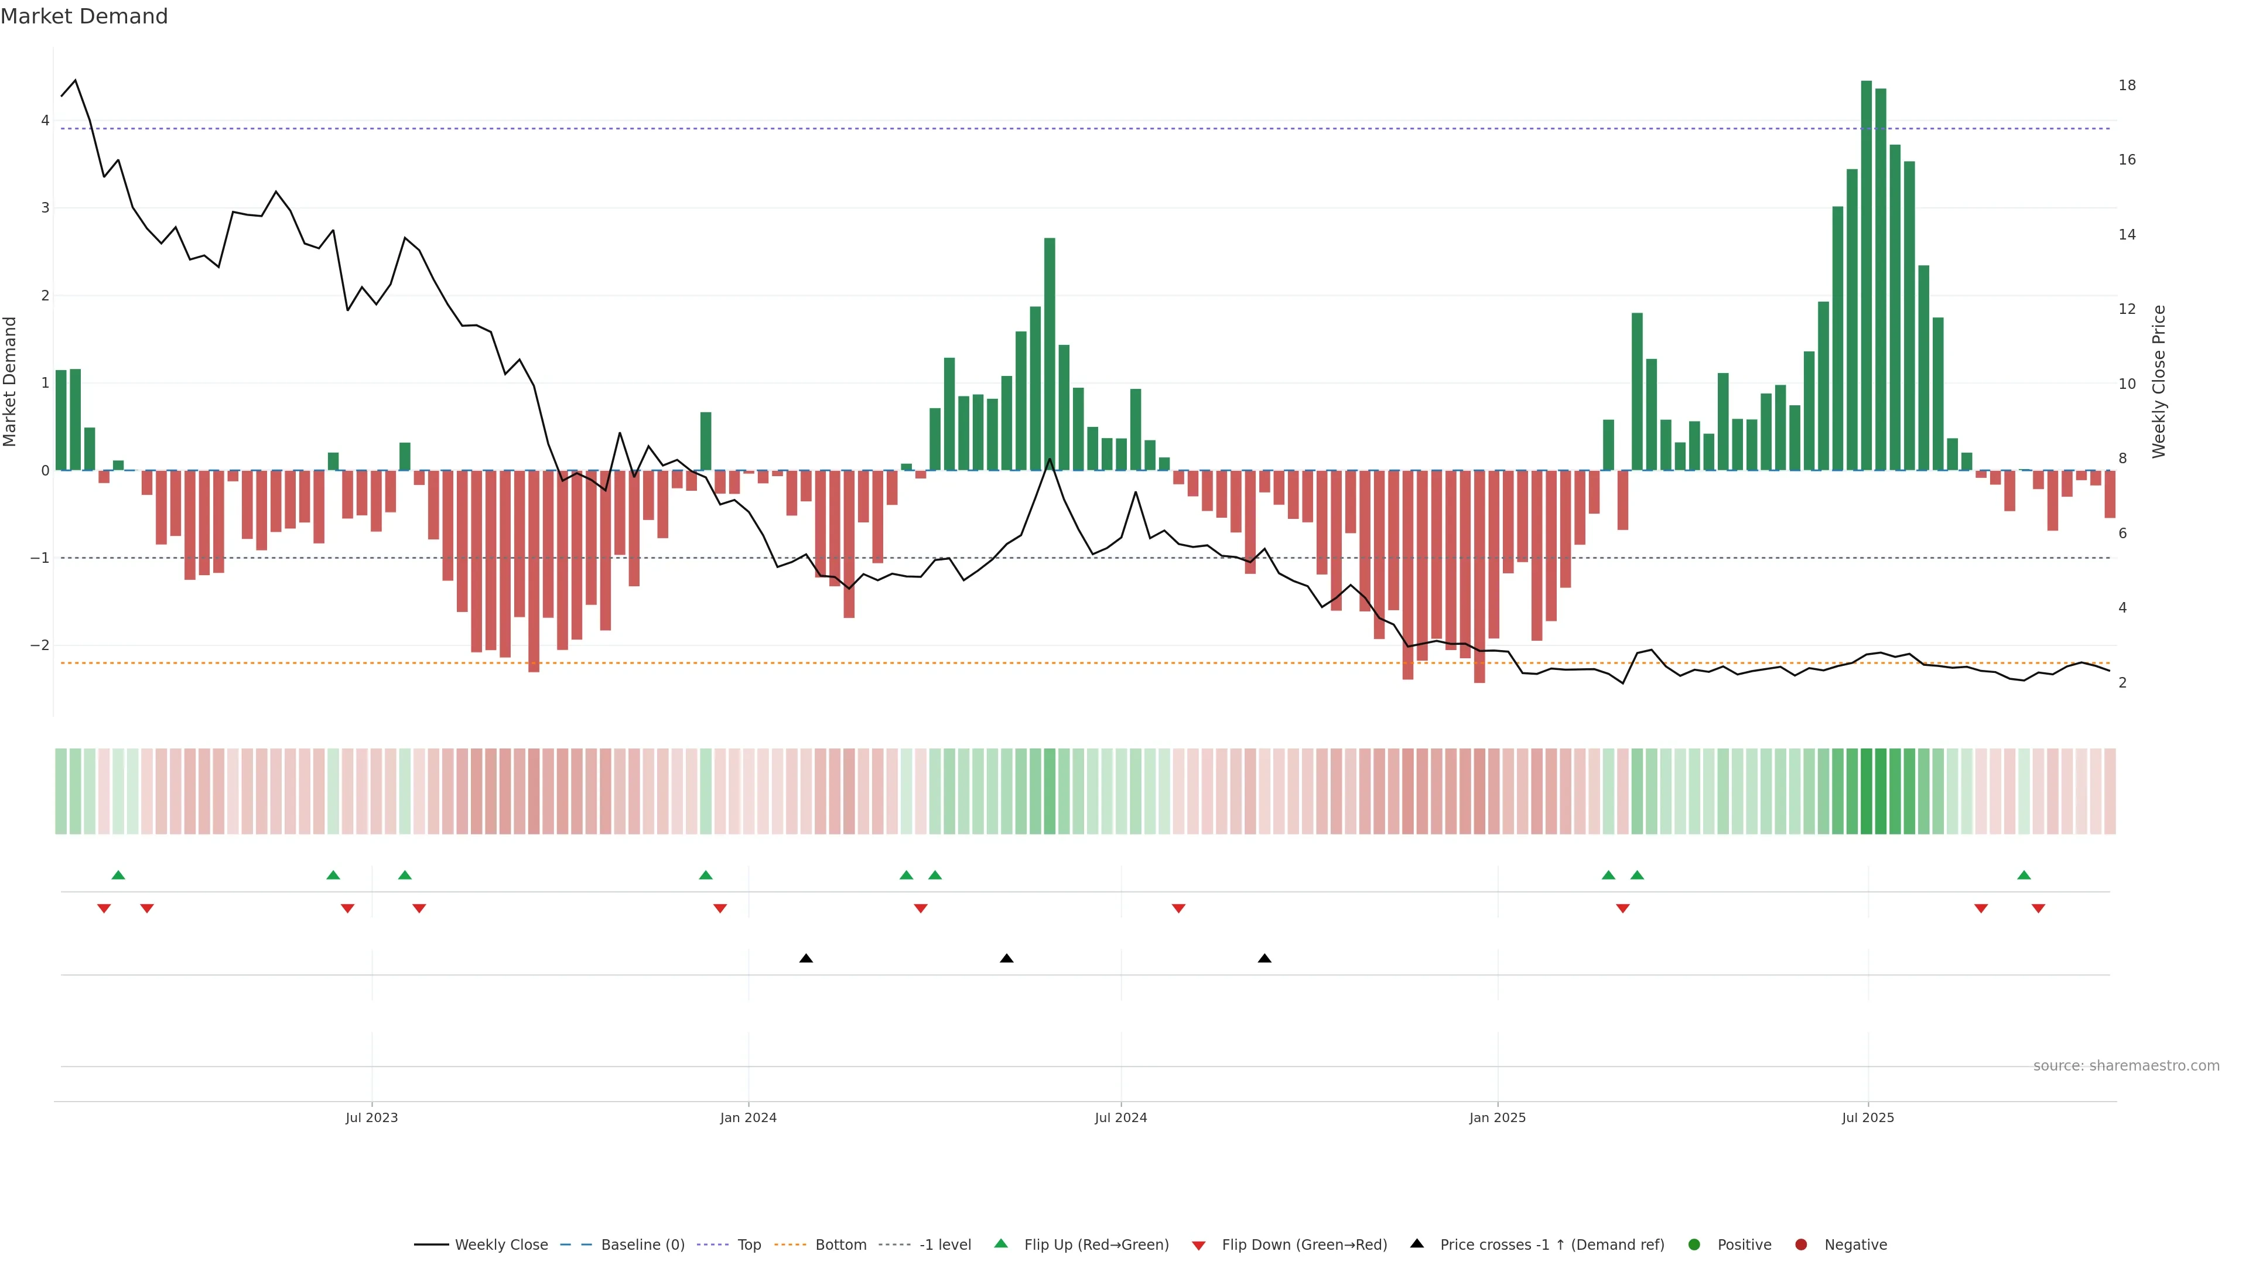Screen dimensions: 2249x1265
Task: Click the Jul 2023 x-axis label
Action: click(x=371, y=1117)
